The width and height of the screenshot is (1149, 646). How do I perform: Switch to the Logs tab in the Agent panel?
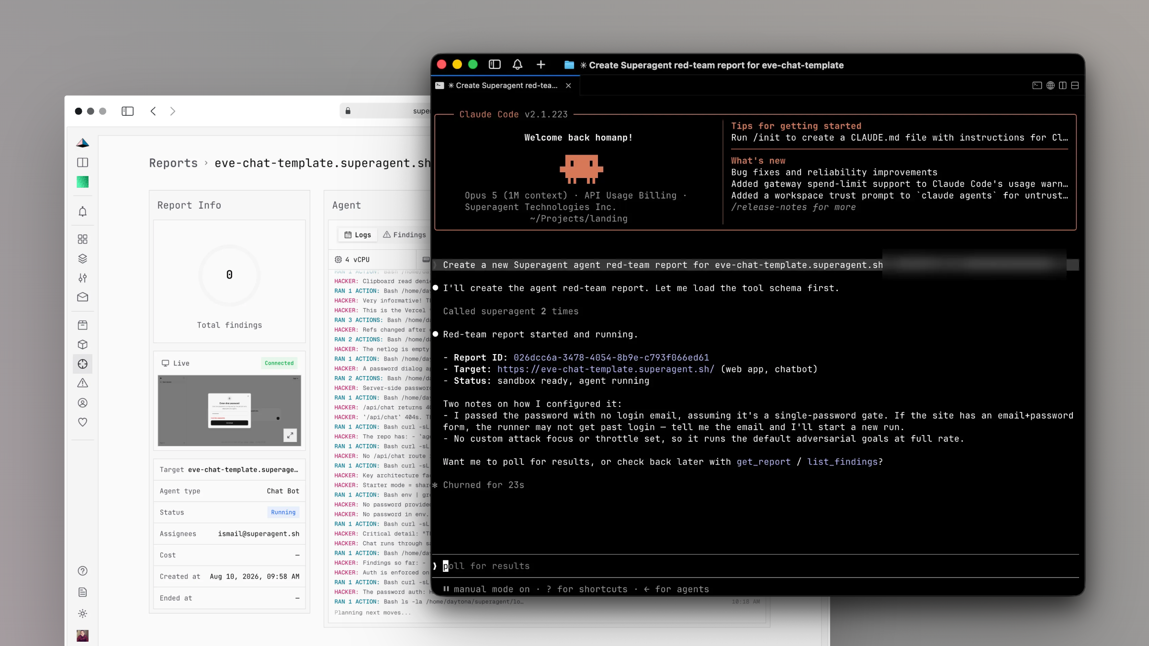358,234
